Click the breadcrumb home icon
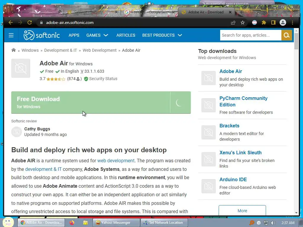This screenshot has width=303, height=227. (14, 50)
